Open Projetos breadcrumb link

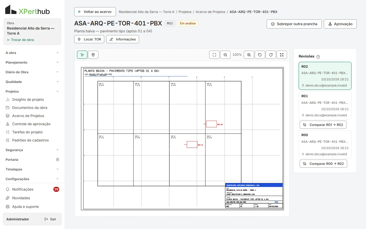point(185,12)
